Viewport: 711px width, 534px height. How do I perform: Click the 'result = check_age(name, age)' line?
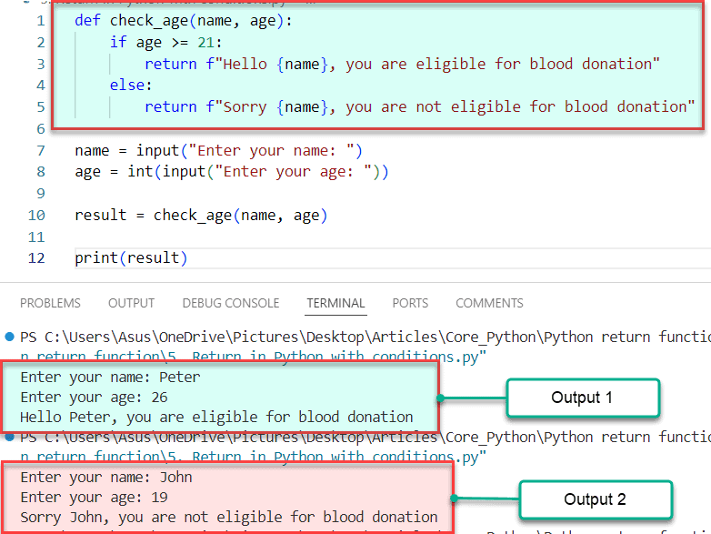point(201,215)
